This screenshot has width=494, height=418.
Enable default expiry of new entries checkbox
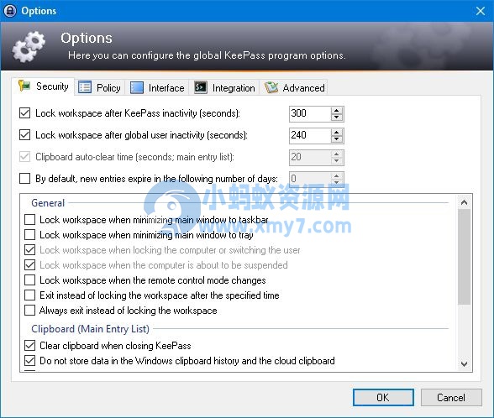coord(25,179)
